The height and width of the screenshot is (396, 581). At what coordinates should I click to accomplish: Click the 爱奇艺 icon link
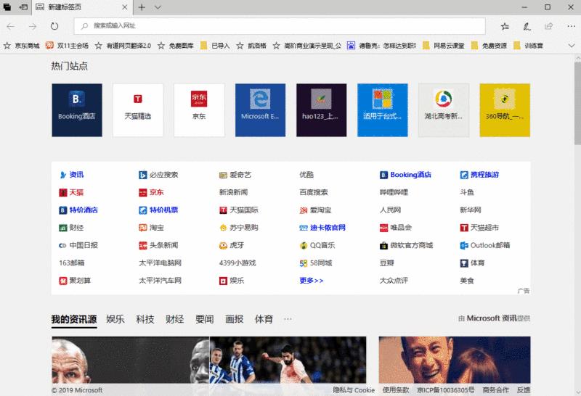235,175
